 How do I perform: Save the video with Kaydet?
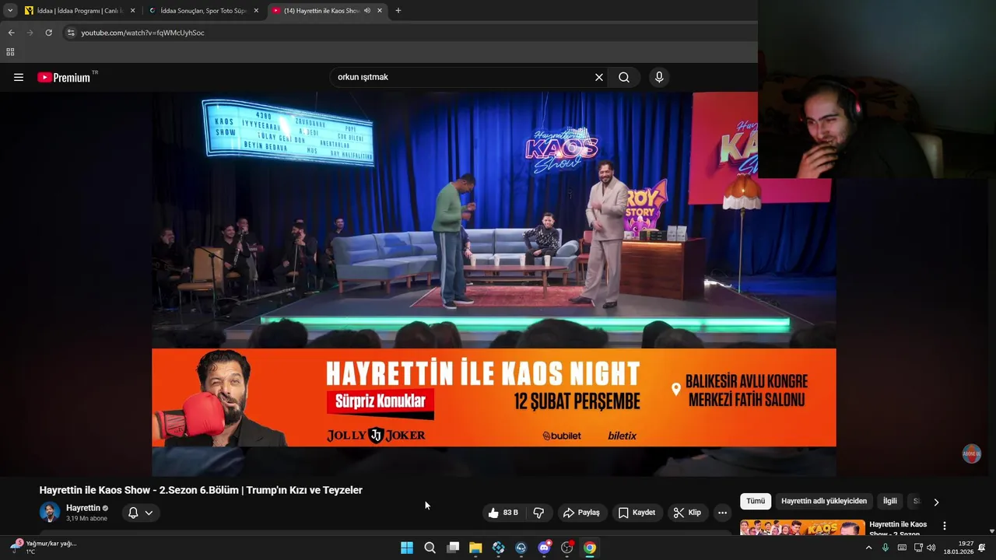click(637, 513)
